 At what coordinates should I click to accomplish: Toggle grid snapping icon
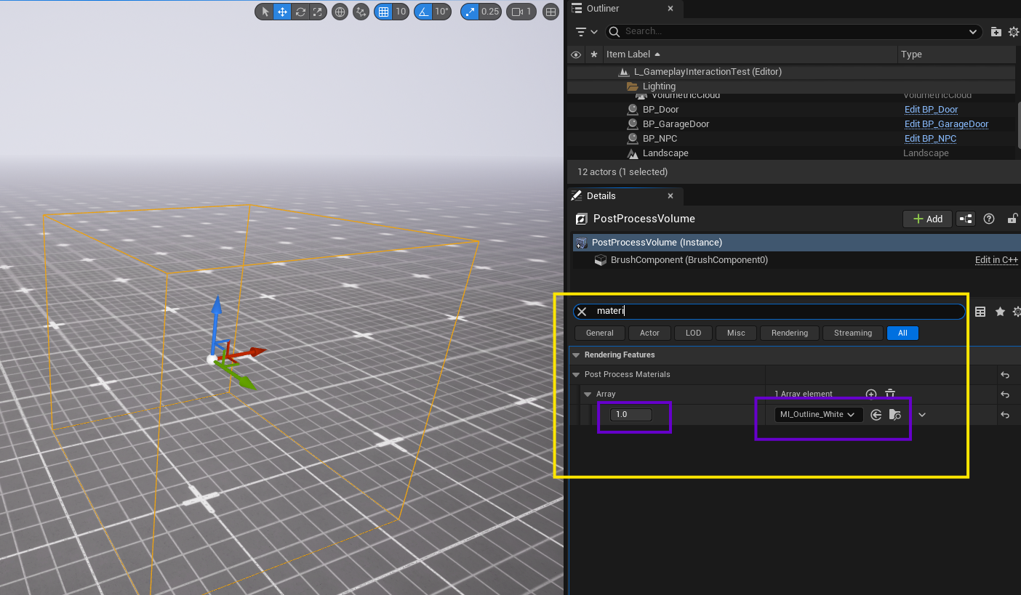(x=383, y=12)
